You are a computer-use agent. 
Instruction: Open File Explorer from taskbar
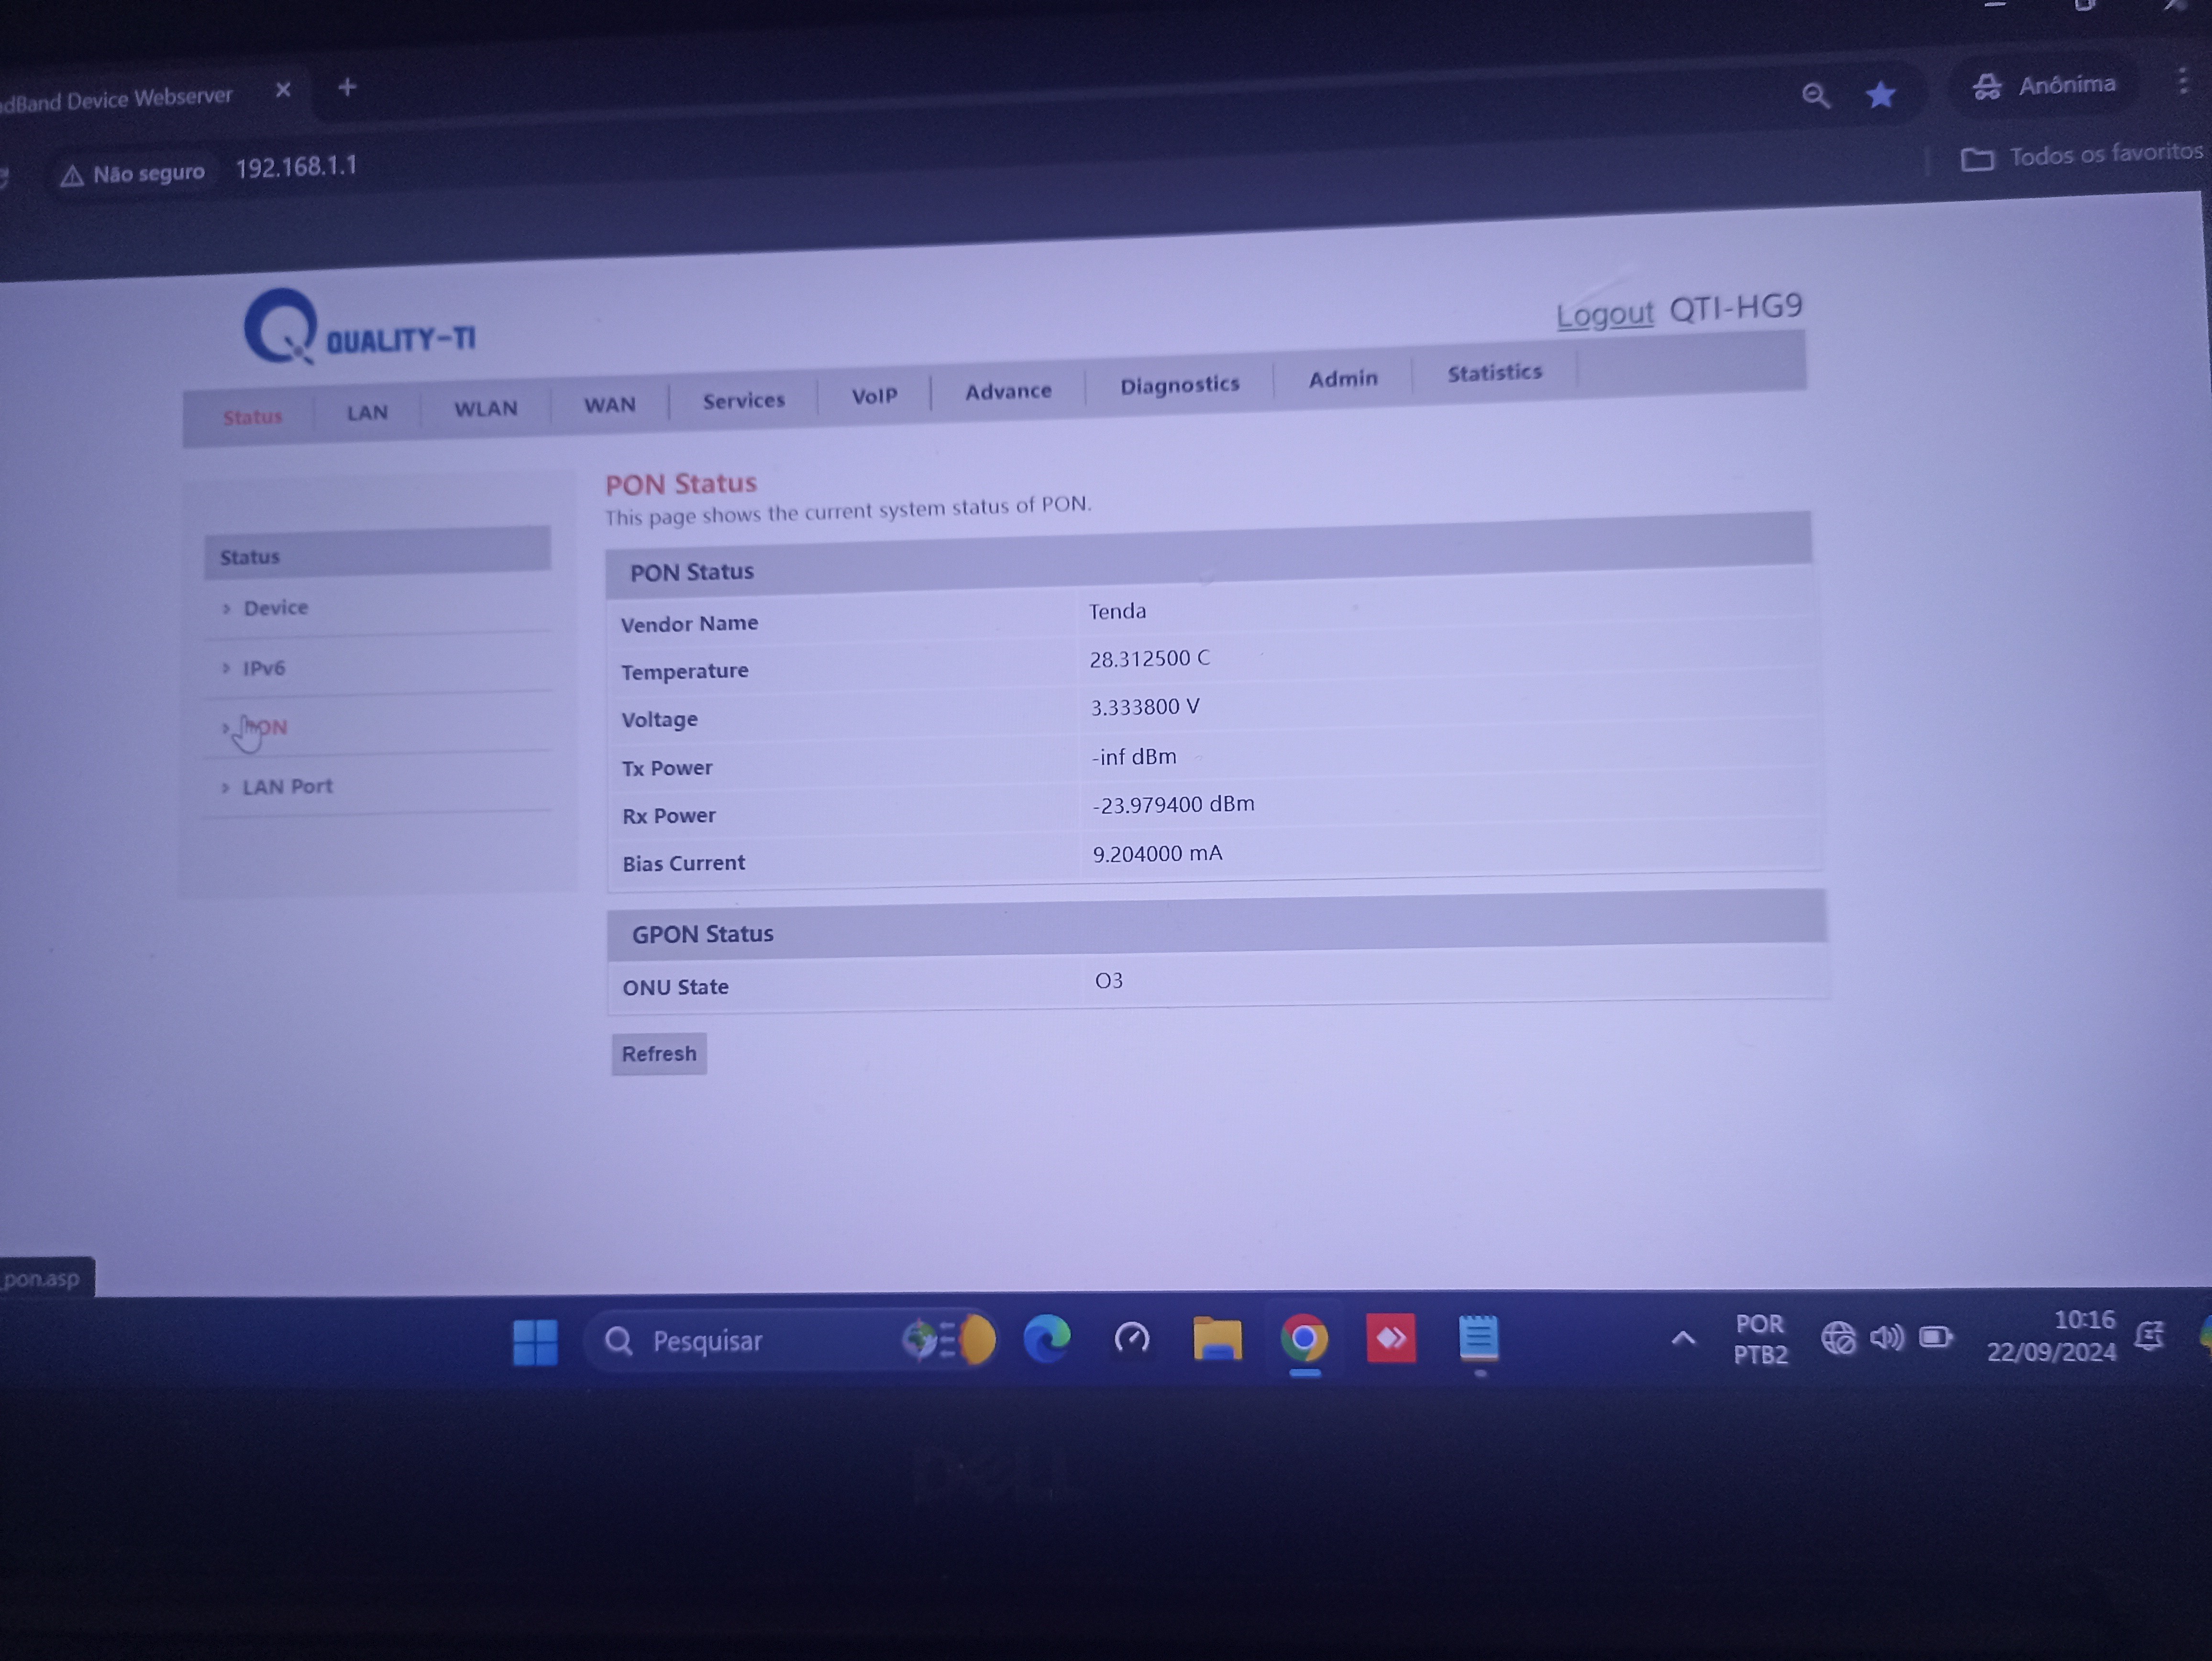coord(1217,1339)
